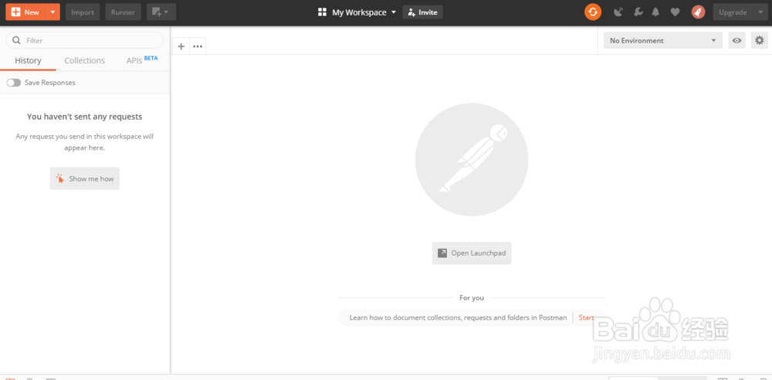Switch to the History tab
772x380 pixels.
pos(28,60)
